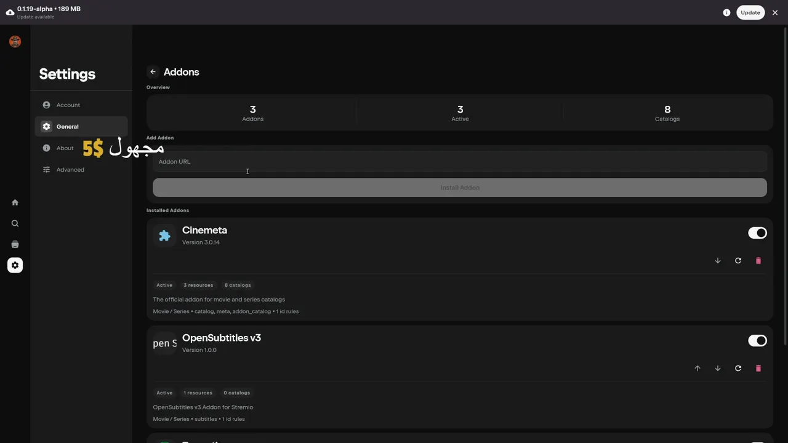Image resolution: width=788 pixels, height=443 pixels.
Task: Click the OpenSubtitles v3 logo
Action: 164,343
